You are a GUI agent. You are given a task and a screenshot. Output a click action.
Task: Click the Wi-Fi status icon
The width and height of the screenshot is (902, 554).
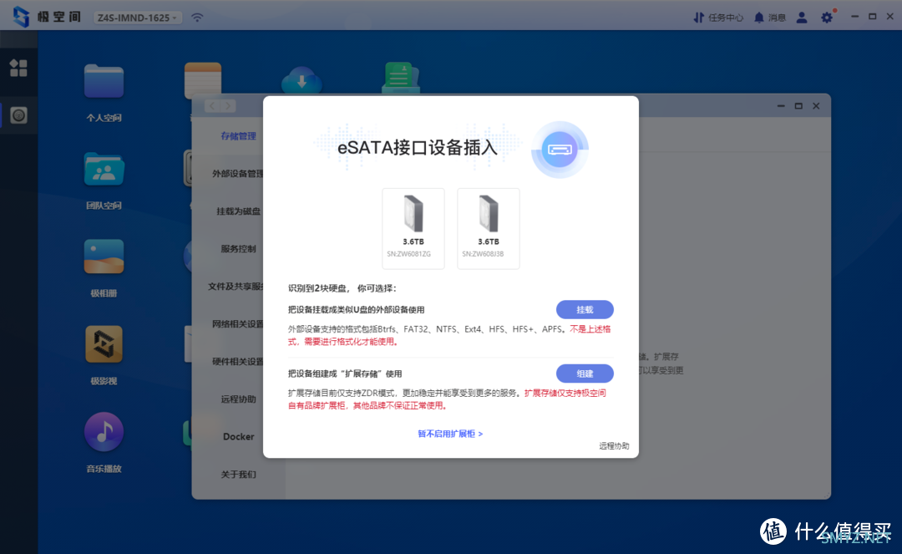point(197,18)
